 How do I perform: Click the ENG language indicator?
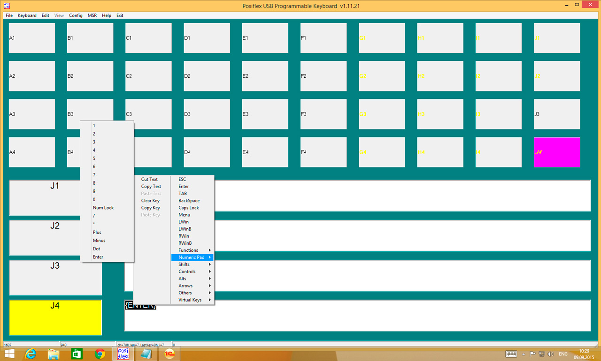(x=563, y=354)
